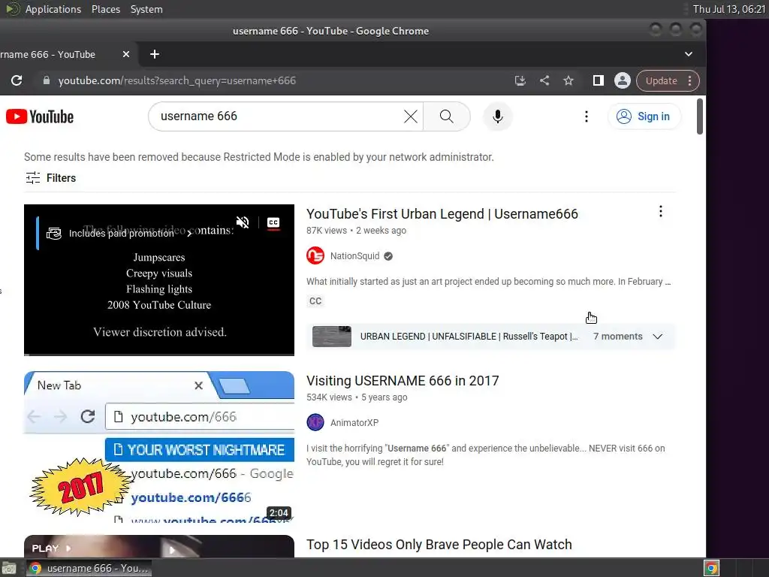Click the chapter thumbnail beside URBAN LEGEND text
This screenshot has height=577, width=769.
331,337
